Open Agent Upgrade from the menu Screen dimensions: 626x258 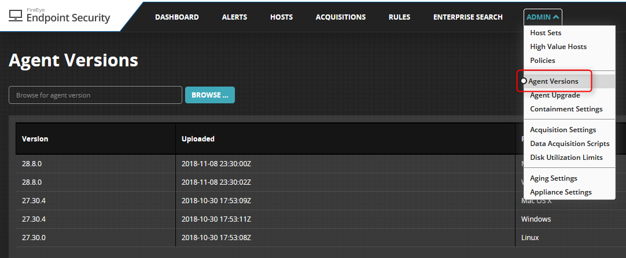click(x=554, y=95)
